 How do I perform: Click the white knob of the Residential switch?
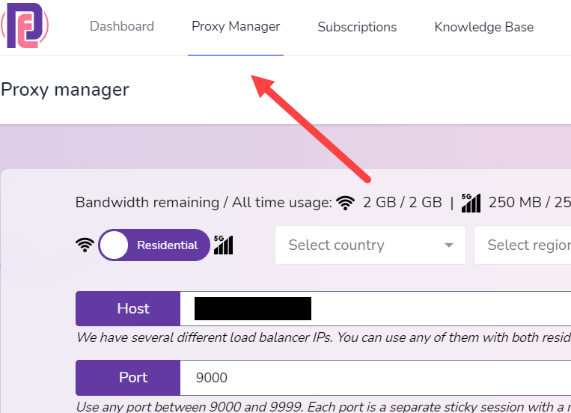[x=114, y=245]
